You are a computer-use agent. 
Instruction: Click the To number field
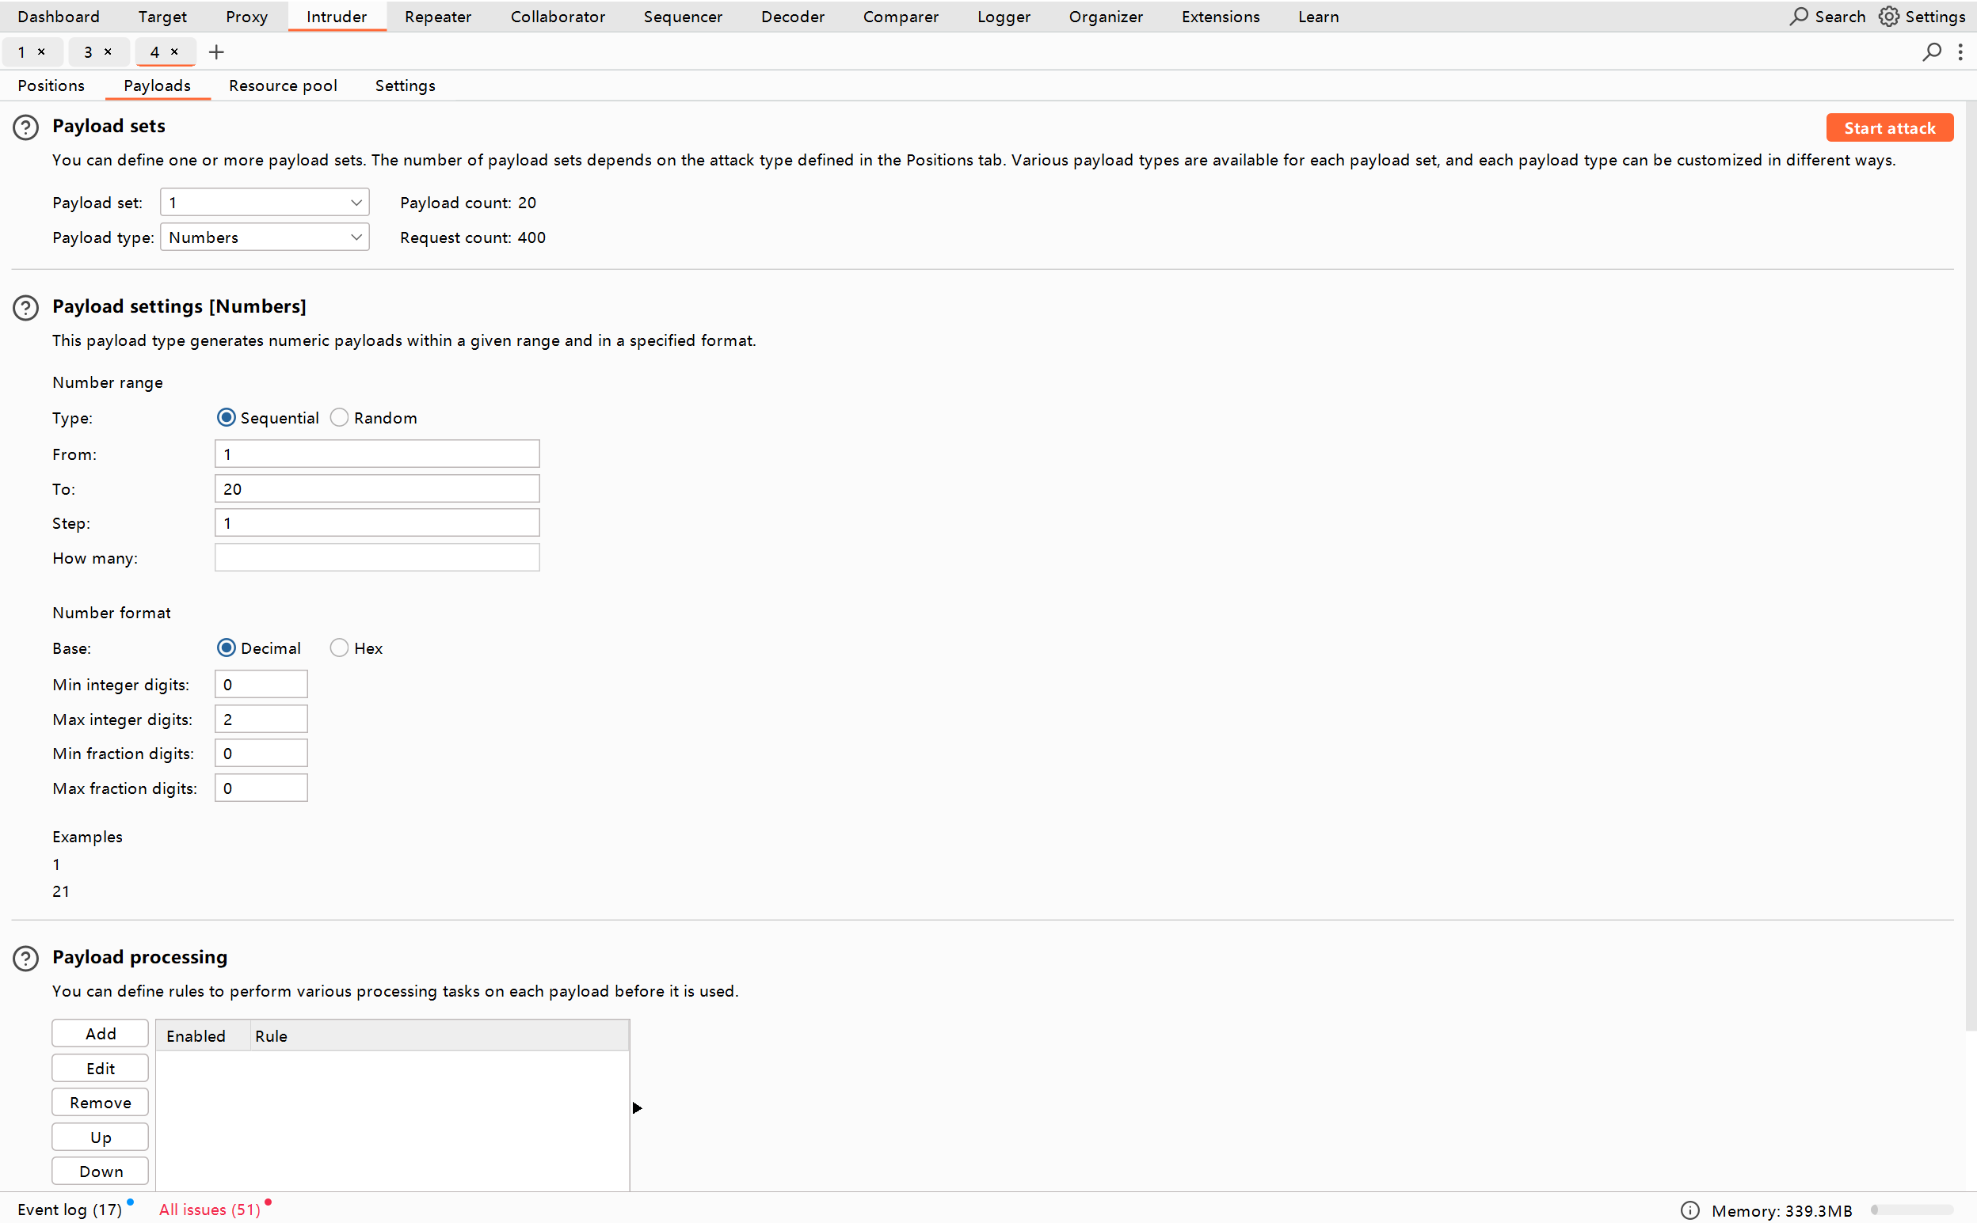tap(377, 488)
